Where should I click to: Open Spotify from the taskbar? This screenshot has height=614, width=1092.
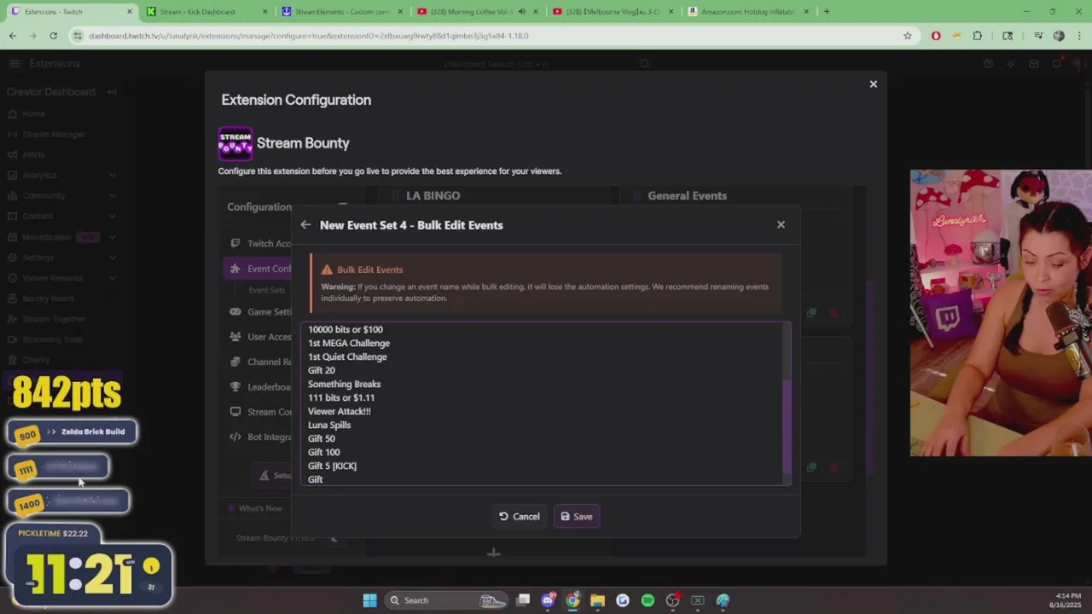point(648,600)
